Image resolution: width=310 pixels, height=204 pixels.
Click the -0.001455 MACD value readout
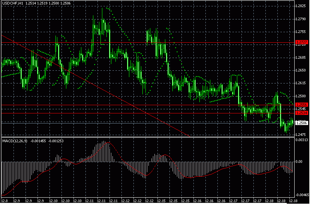point(37,141)
